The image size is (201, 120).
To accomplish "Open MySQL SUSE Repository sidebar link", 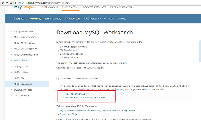I will pyautogui.click(x=25, y=49).
